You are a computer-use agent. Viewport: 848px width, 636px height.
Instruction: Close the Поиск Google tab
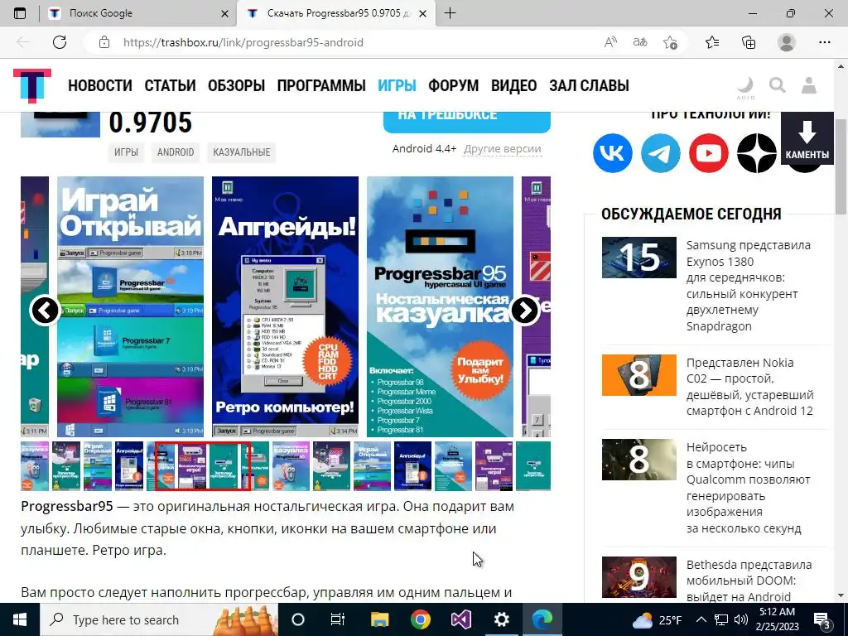[225, 13]
